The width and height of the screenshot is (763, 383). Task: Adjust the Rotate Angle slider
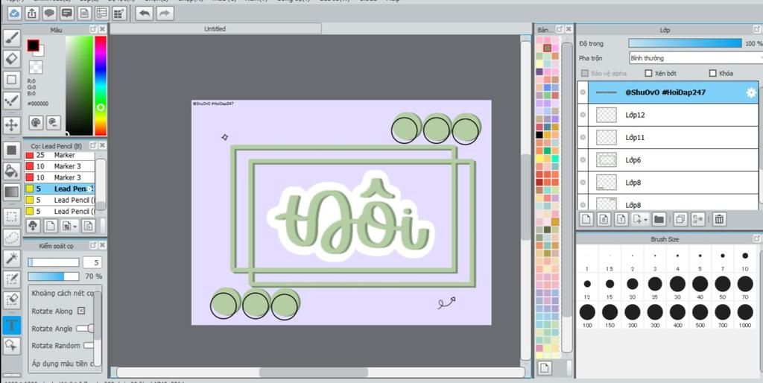85,329
